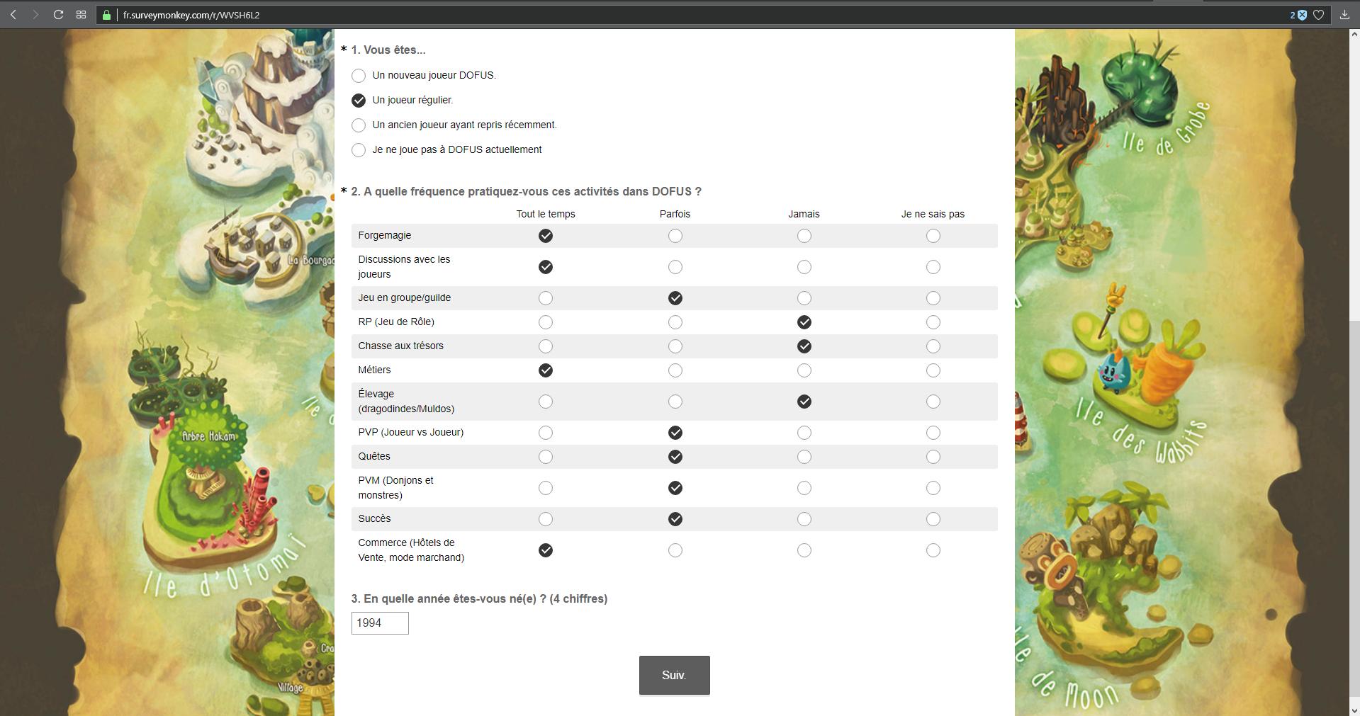Reload the survey page
The height and width of the screenshot is (716, 1360).
click(x=58, y=15)
